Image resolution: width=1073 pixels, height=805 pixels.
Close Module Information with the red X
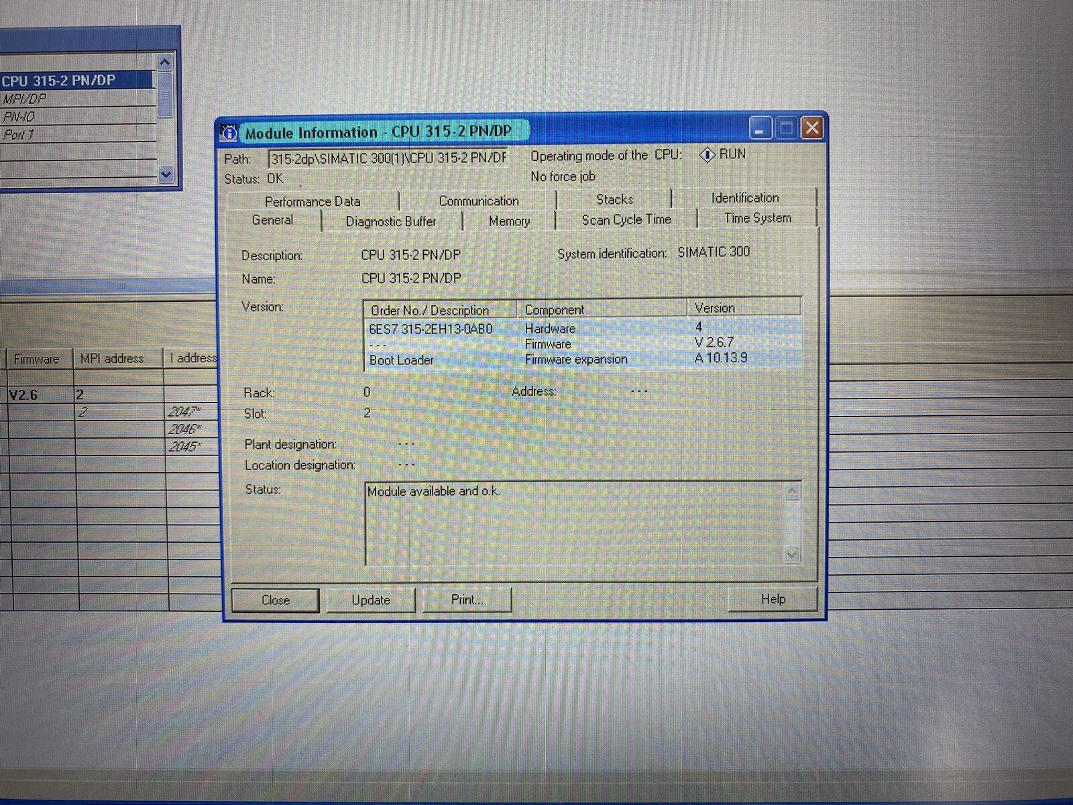812,127
